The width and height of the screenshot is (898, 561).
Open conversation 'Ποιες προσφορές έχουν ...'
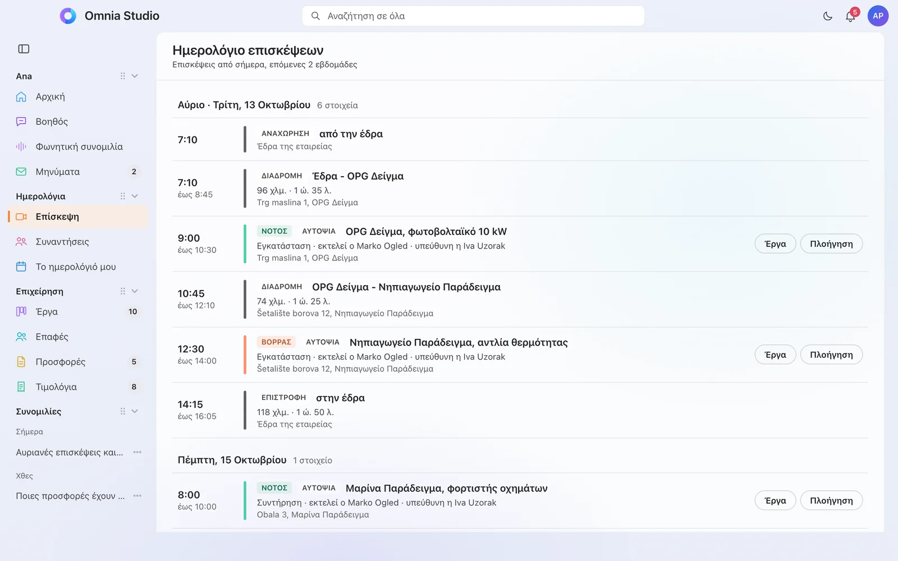tap(70, 496)
